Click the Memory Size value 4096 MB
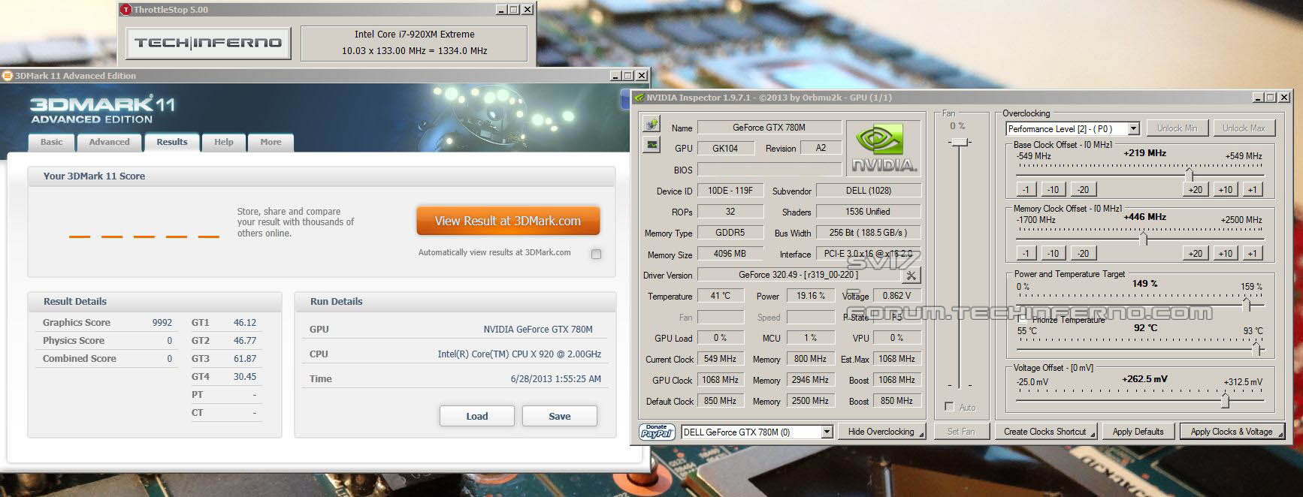The width and height of the screenshot is (1303, 497). click(730, 254)
